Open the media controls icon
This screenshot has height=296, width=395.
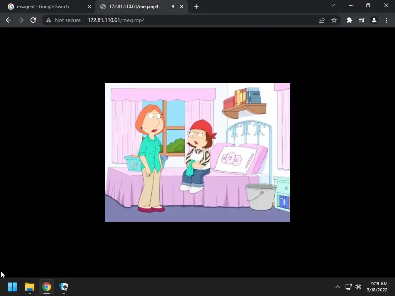(361, 20)
